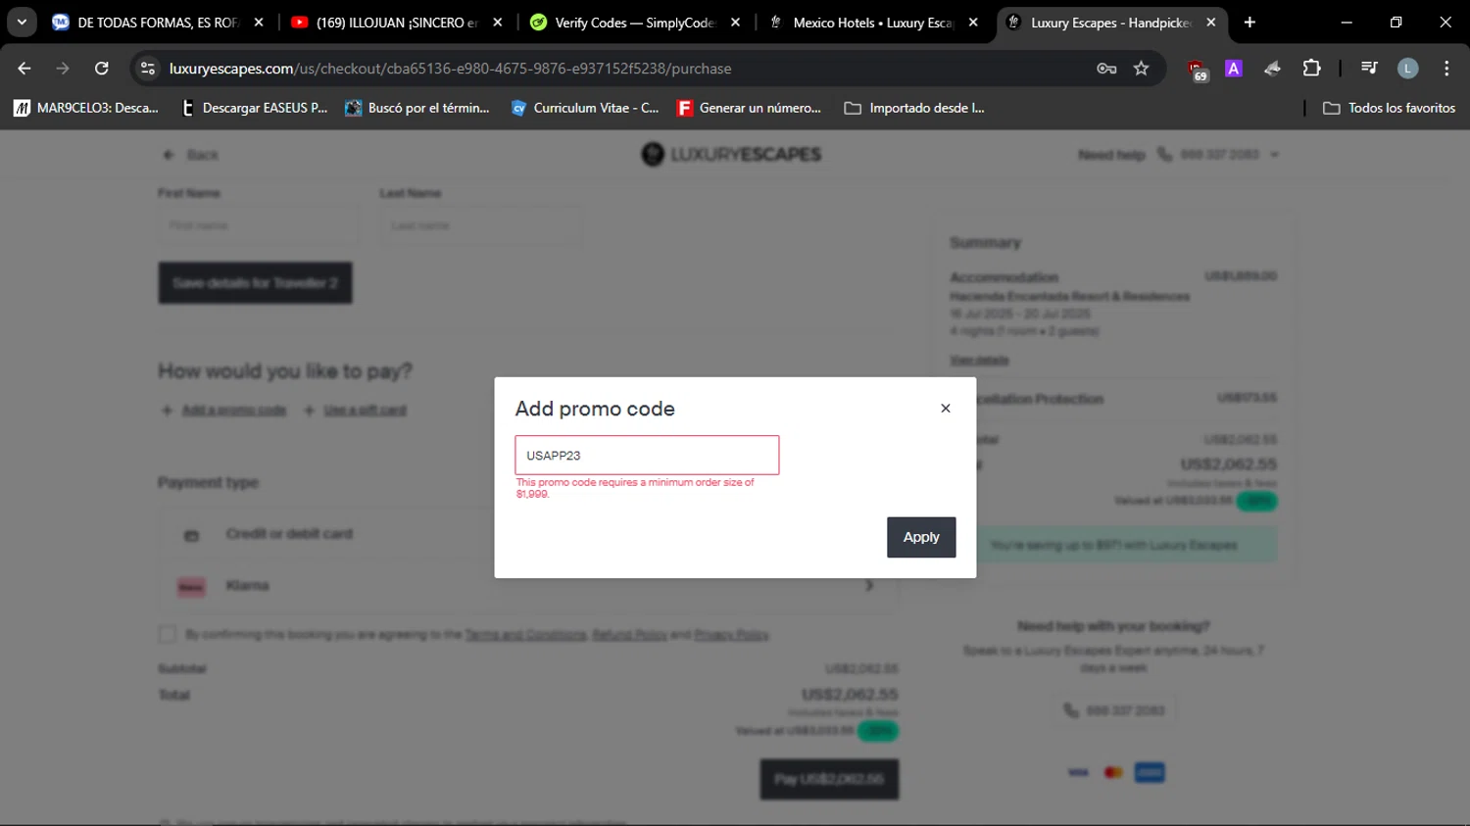Viewport: 1470px width, 826px height.
Task: Open the tab search dropdown
Action: pos(22,23)
